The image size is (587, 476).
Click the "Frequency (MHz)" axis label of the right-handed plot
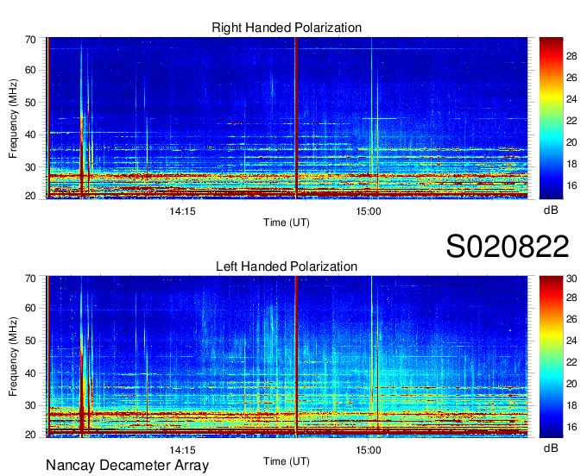click(x=13, y=118)
